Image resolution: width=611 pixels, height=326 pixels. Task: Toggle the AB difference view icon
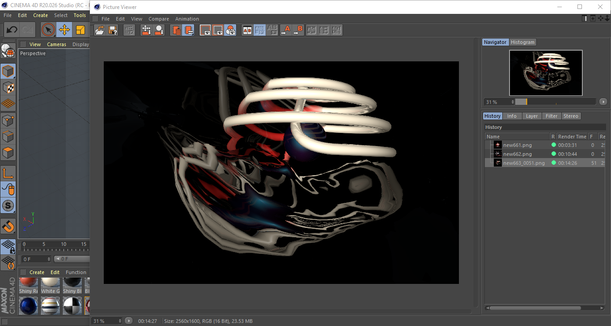click(272, 30)
